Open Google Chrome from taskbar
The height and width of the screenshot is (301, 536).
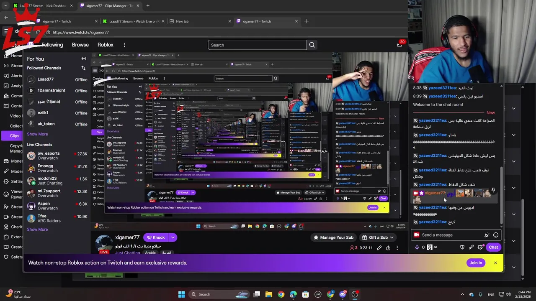[x=281, y=294]
